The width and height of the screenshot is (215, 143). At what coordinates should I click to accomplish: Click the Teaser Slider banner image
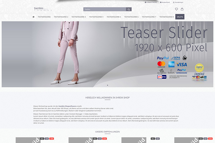point(107,54)
